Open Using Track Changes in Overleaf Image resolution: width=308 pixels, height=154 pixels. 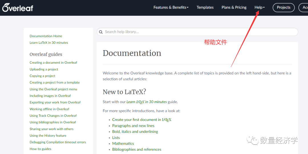(x=53, y=116)
